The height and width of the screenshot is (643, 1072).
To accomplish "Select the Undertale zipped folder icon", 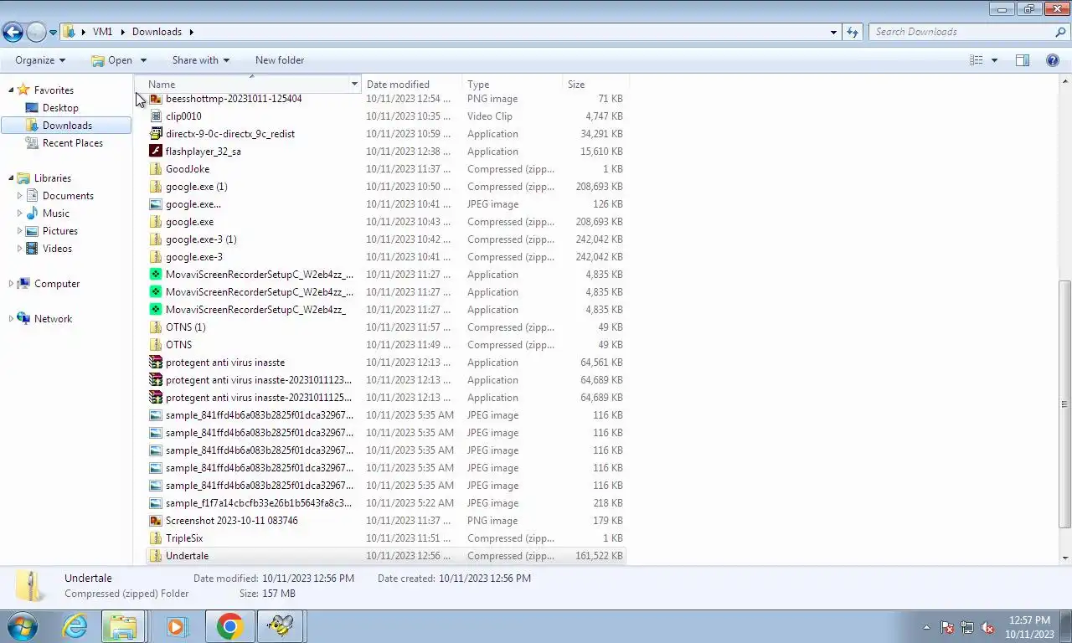I will (156, 556).
